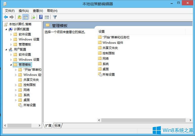Click the 计算机配置 computer icon in tree
Screen dimensions: 195x136
(11, 29)
